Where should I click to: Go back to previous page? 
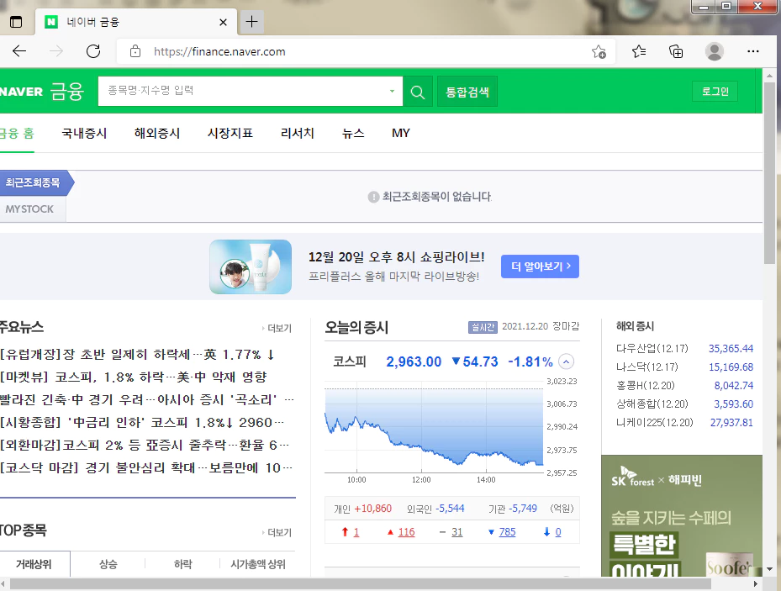point(19,51)
